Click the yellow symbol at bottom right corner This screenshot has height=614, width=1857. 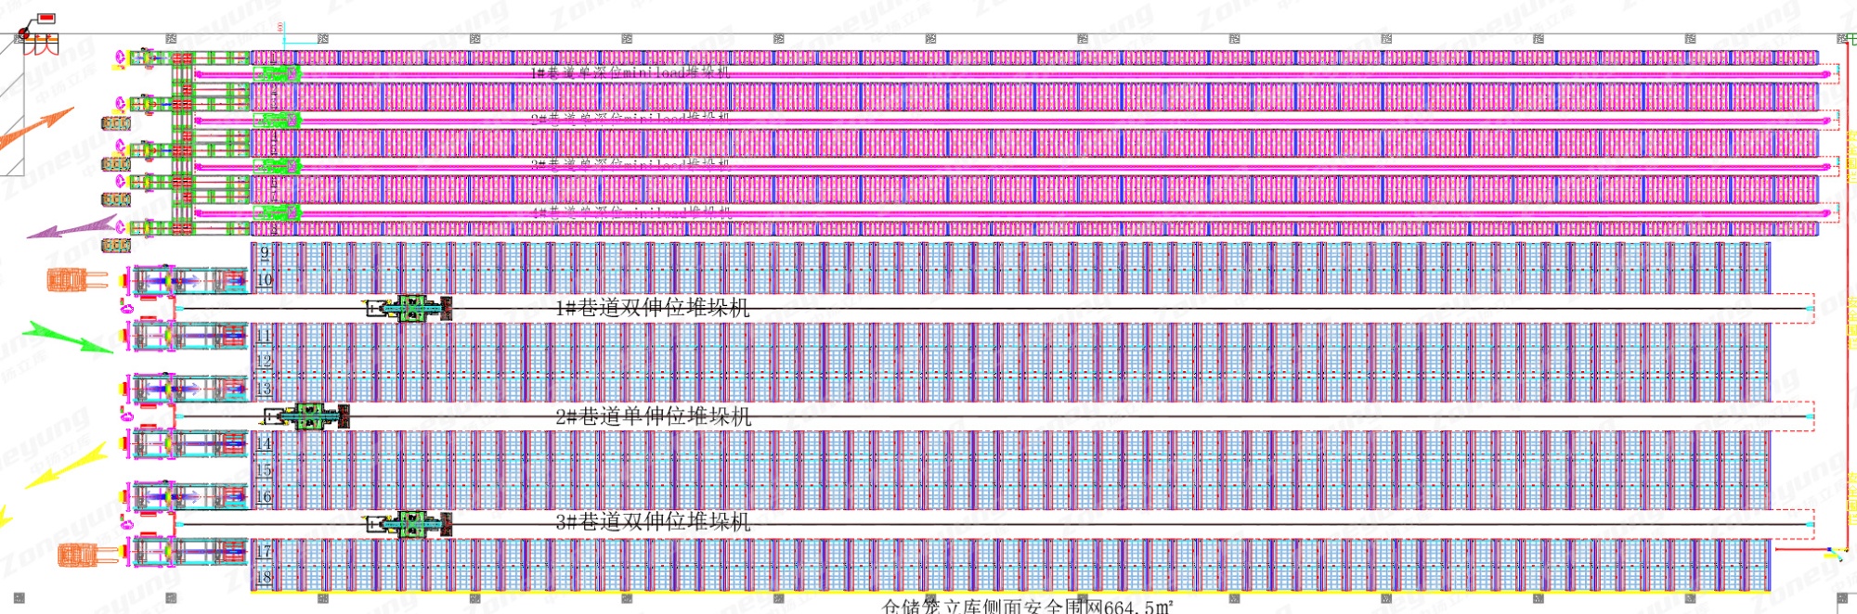coord(1832,554)
